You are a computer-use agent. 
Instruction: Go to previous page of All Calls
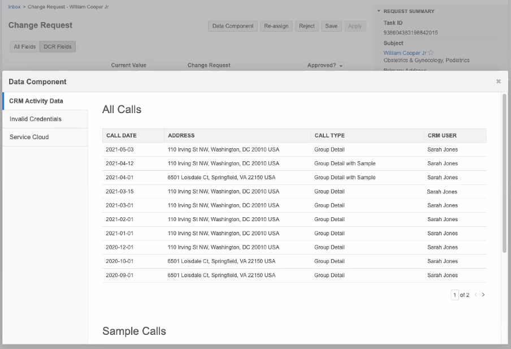click(475, 295)
